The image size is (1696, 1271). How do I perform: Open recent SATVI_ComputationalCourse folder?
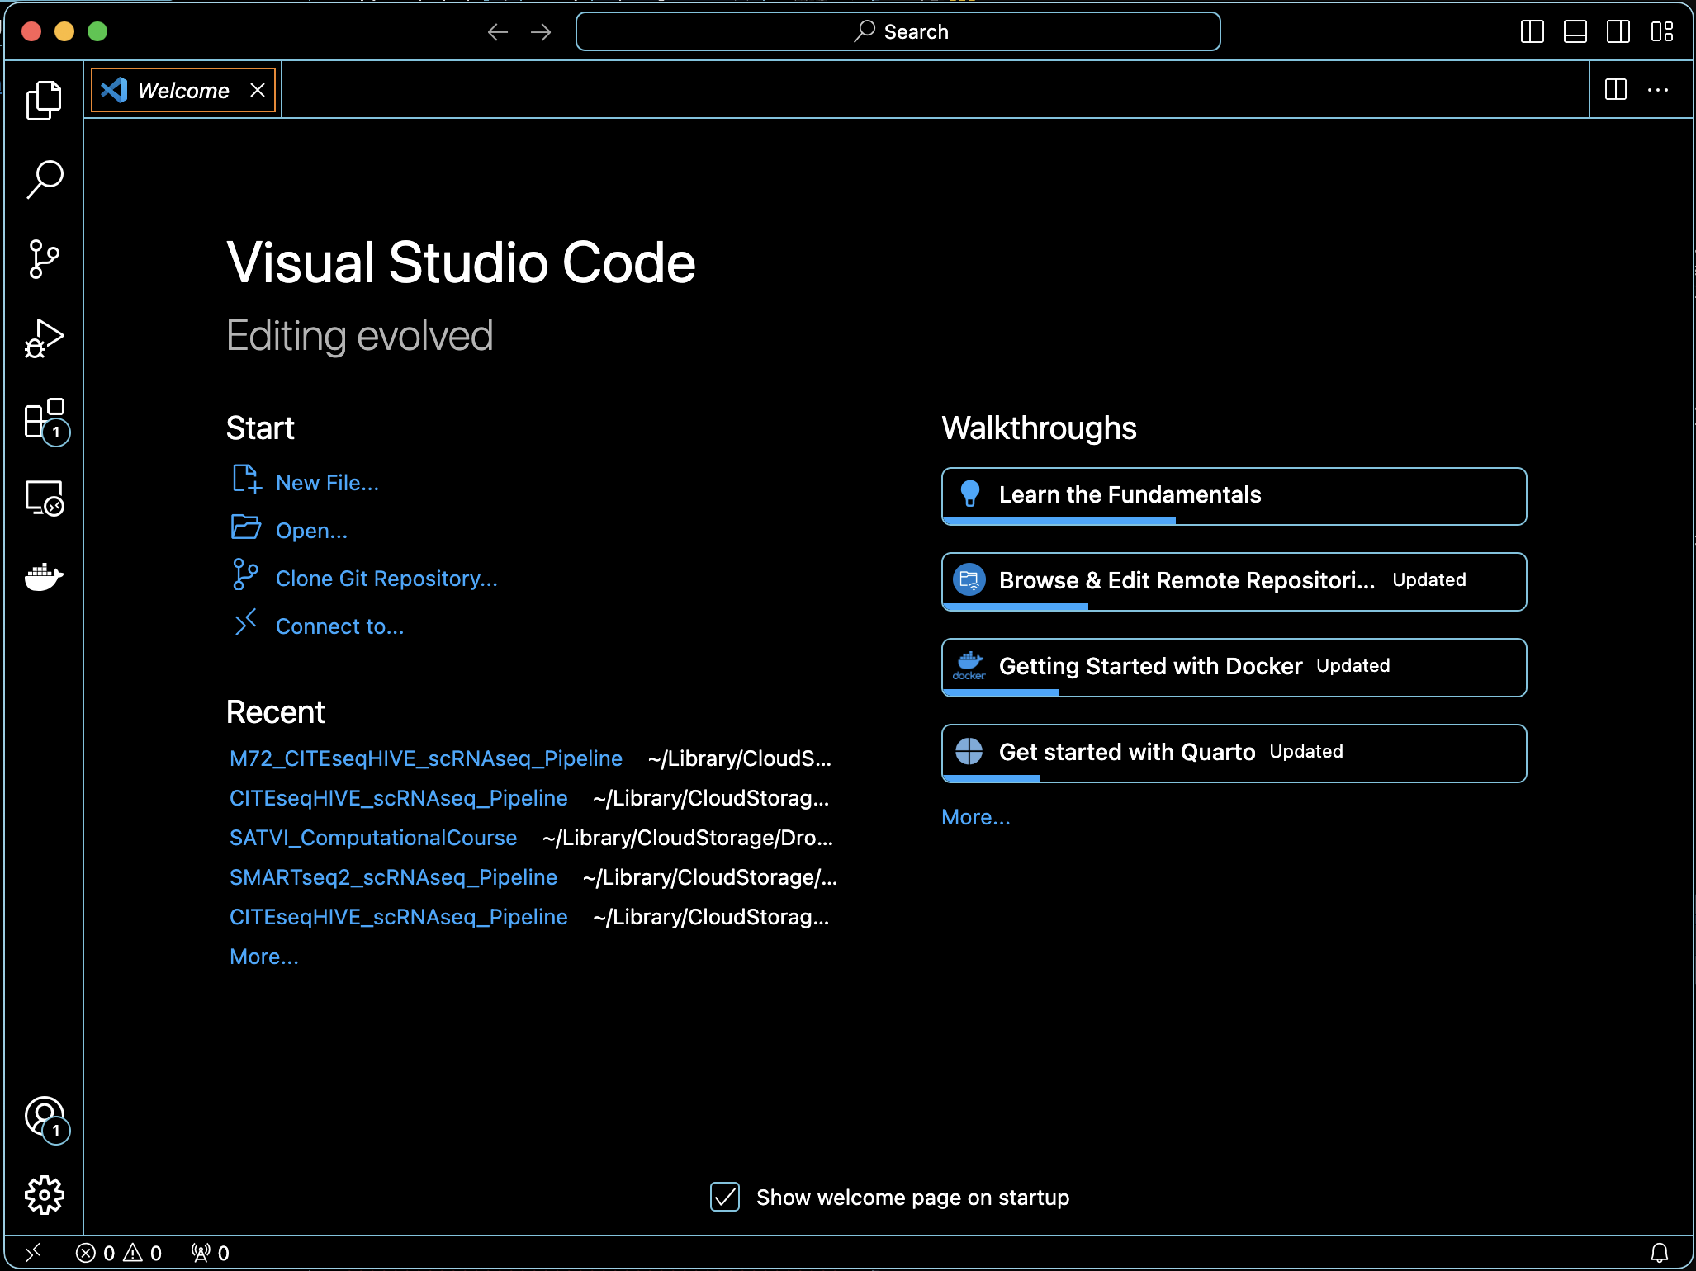pos(373,838)
